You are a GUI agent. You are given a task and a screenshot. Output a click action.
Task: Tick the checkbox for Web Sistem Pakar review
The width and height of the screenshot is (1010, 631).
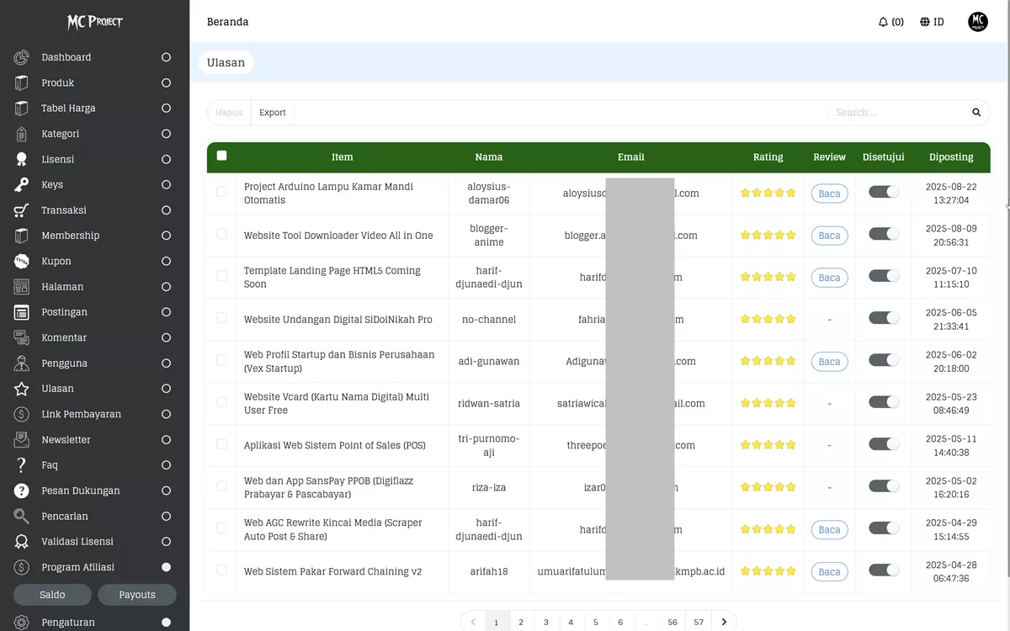coord(221,570)
